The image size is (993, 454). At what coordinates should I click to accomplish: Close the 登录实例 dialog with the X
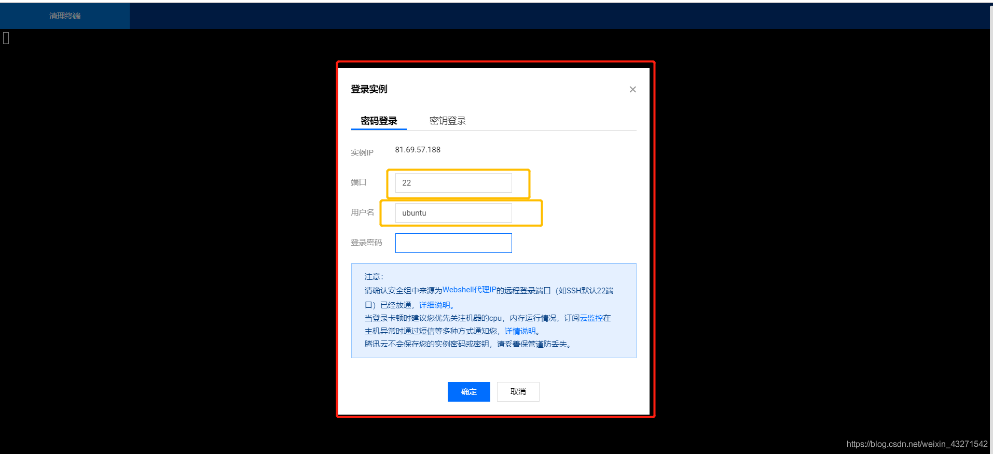pos(632,90)
